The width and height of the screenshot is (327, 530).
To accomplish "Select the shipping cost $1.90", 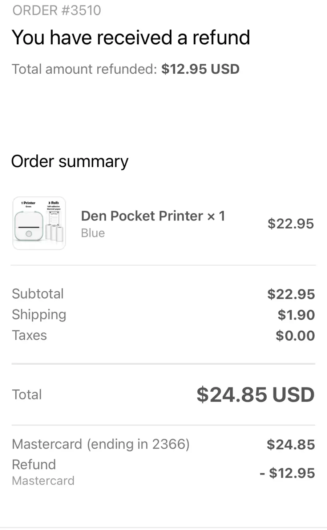I will click(296, 315).
